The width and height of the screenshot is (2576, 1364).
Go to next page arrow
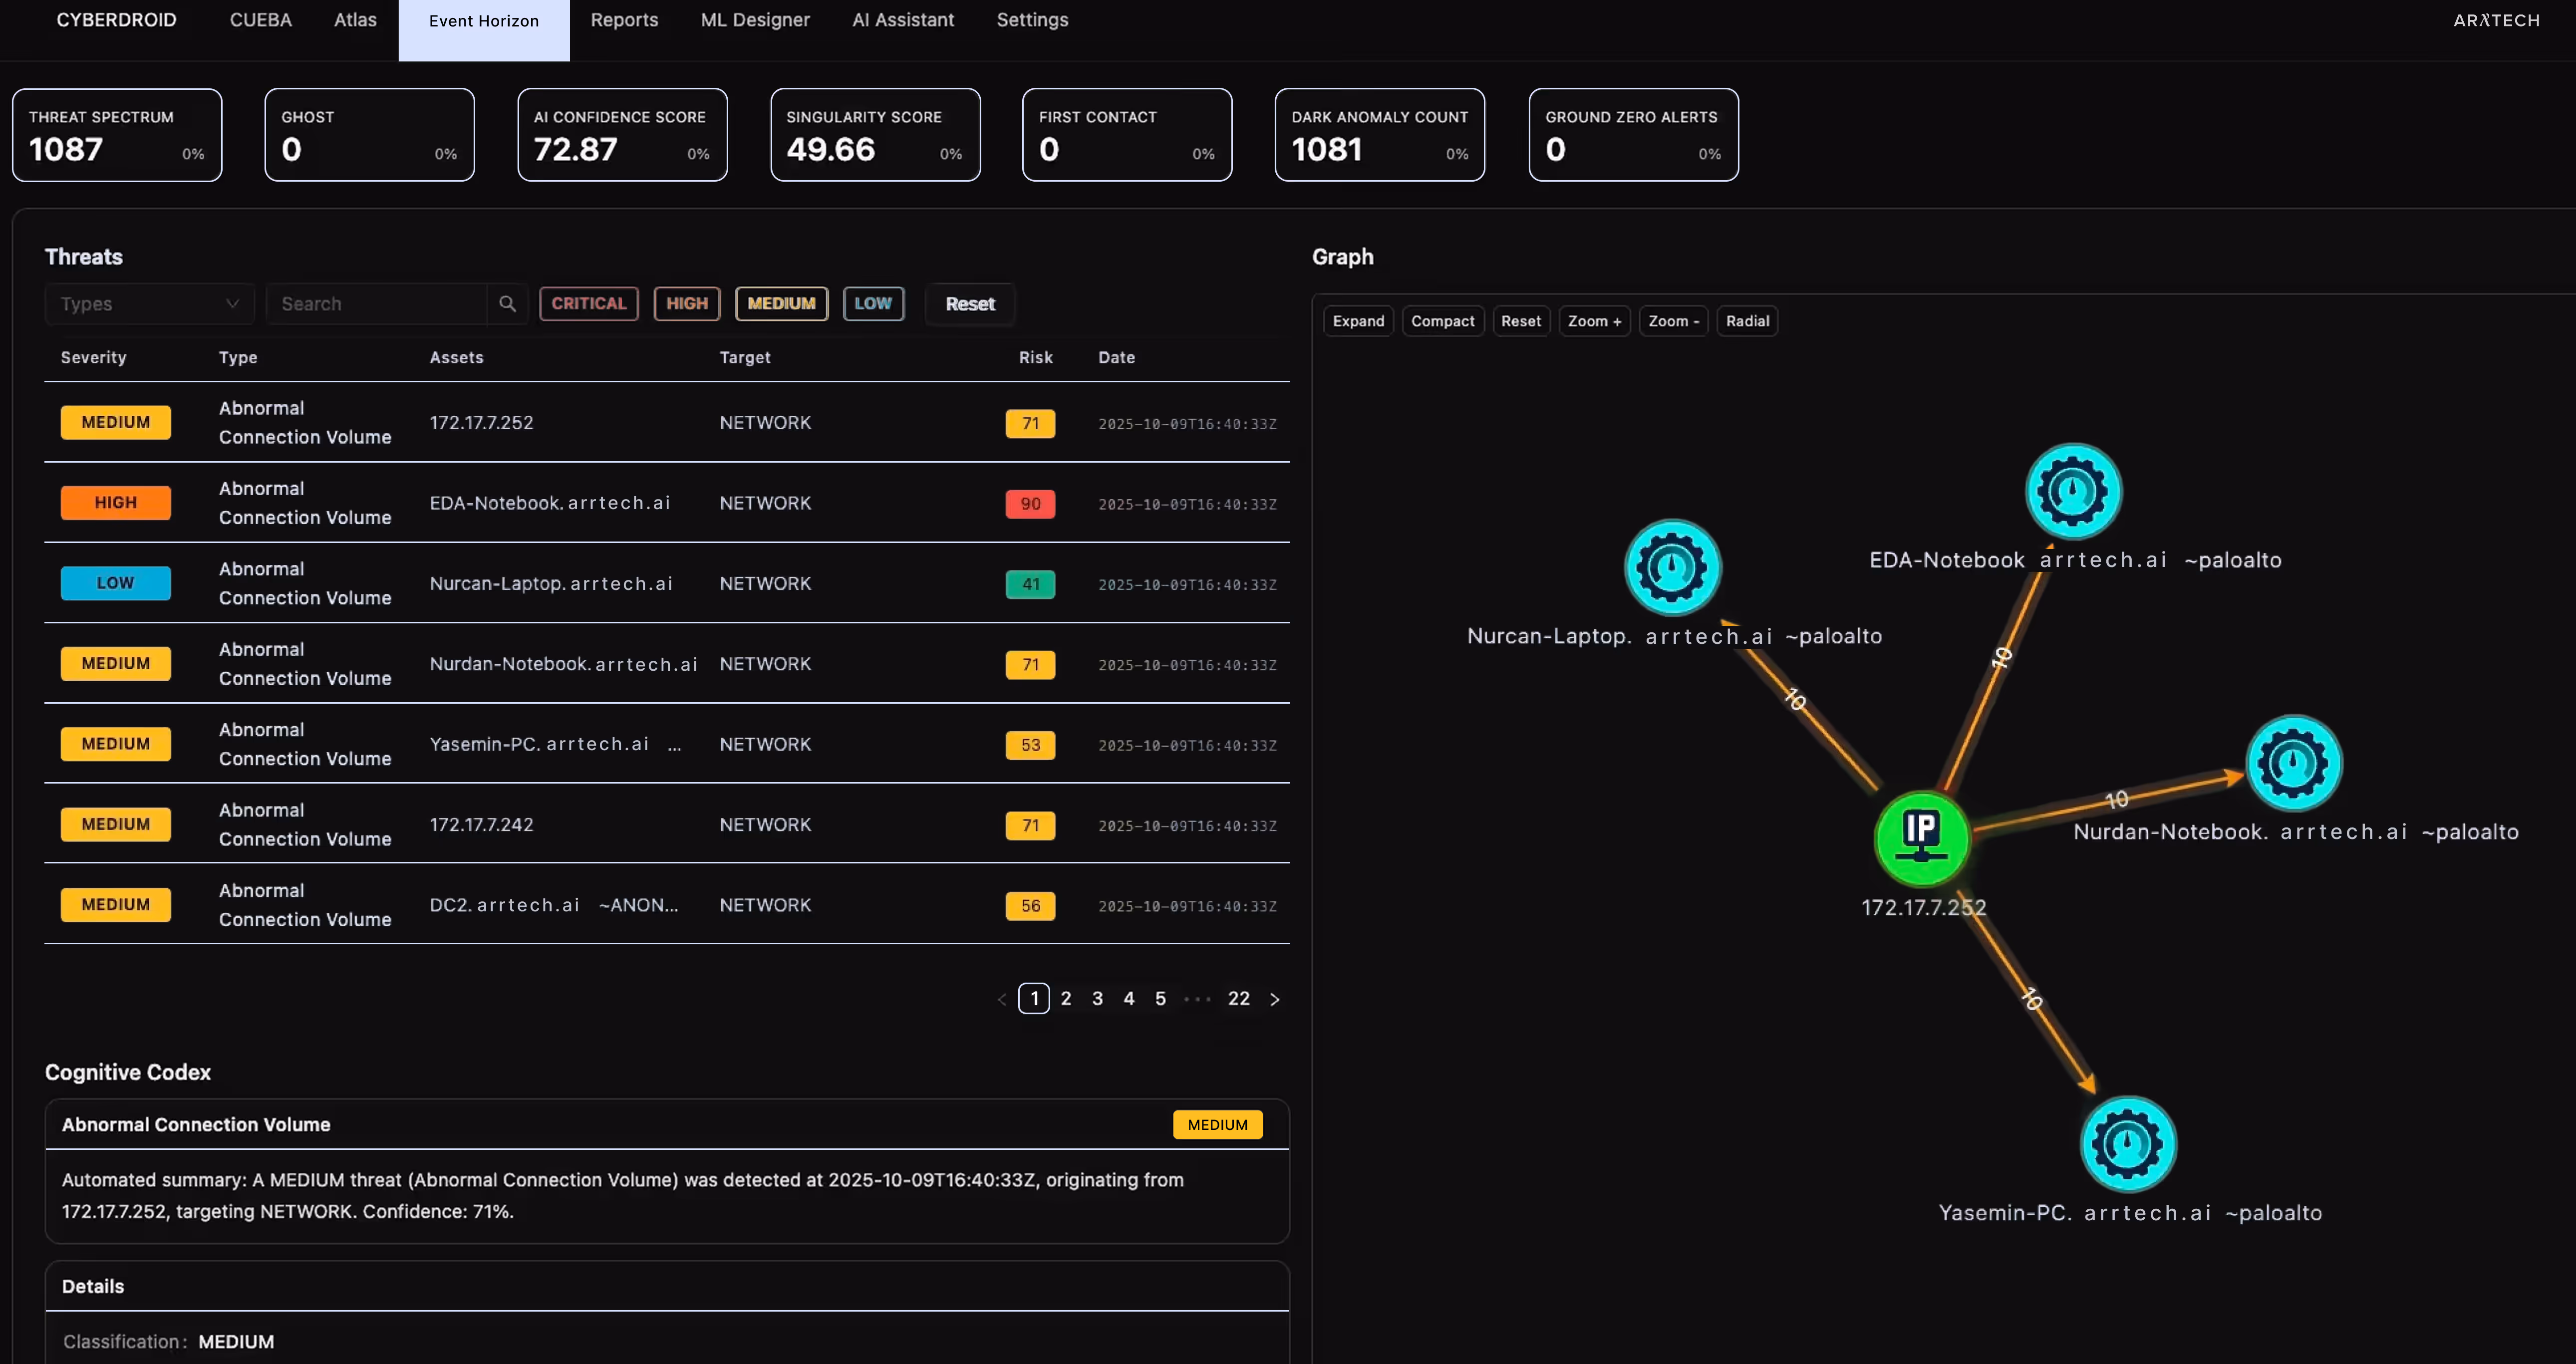tap(1274, 999)
